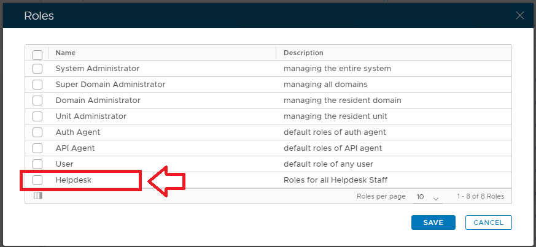Close the Roles dialog with X icon

pyautogui.click(x=520, y=16)
